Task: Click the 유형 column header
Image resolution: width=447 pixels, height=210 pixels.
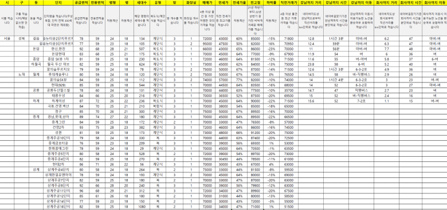Action: click(x=158, y=2)
